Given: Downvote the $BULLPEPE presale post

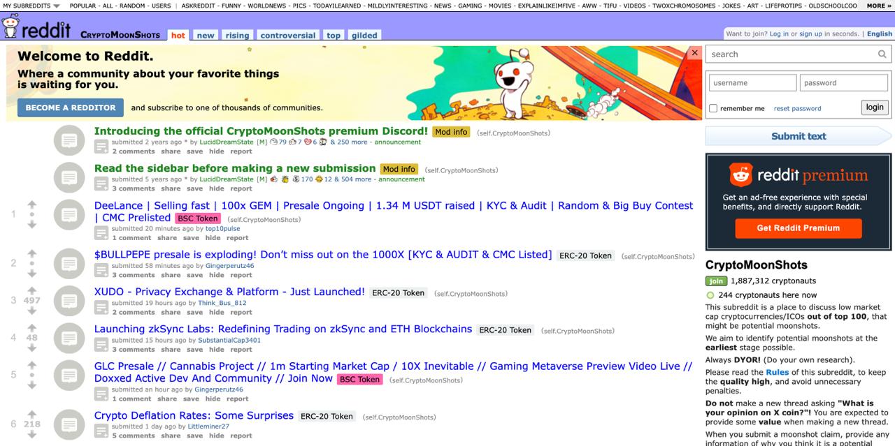Looking at the screenshot, I should 31,273.
